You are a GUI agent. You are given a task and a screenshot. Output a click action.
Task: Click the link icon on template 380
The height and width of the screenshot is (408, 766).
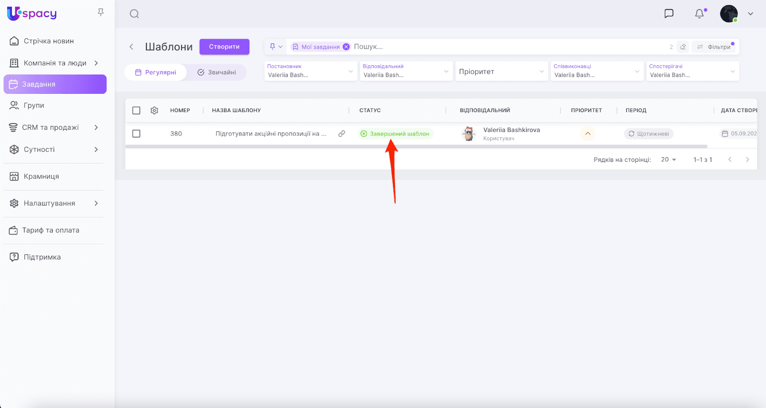click(x=342, y=134)
